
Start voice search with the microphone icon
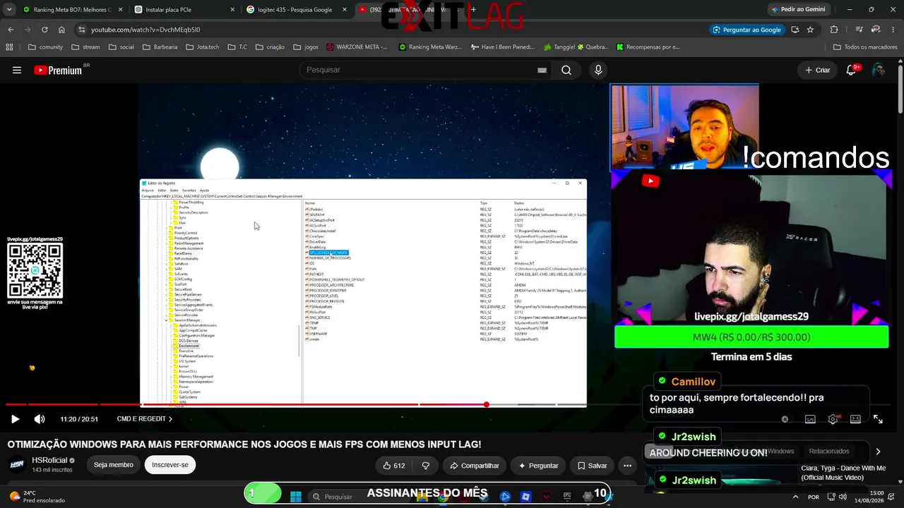click(x=598, y=70)
